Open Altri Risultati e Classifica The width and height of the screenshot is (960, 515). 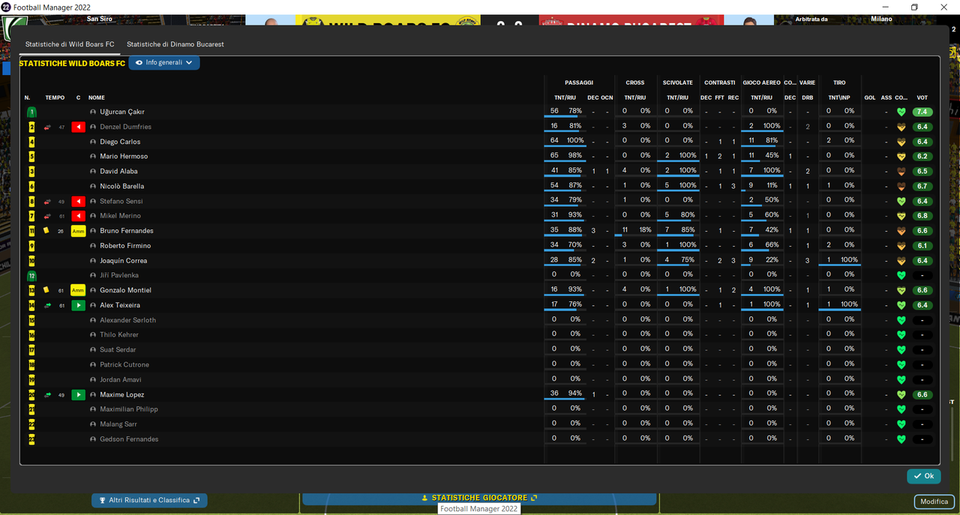149,500
